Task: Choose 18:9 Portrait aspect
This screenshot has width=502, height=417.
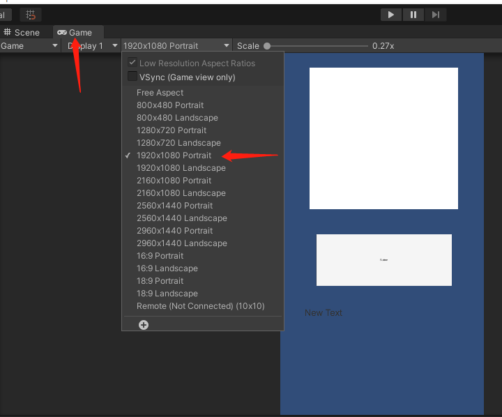Action: (203, 281)
